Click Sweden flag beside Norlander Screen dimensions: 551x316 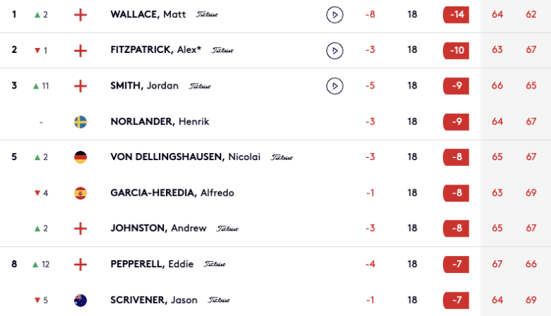pyautogui.click(x=80, y=122)
